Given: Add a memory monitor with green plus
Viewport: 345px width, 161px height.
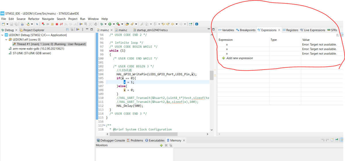Looking at the screenshot, I should [x=161, y=145].
